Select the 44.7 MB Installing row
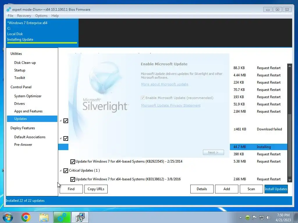This screenshot has height=223, width=298. pyautogui.click(x=173, y=147)
